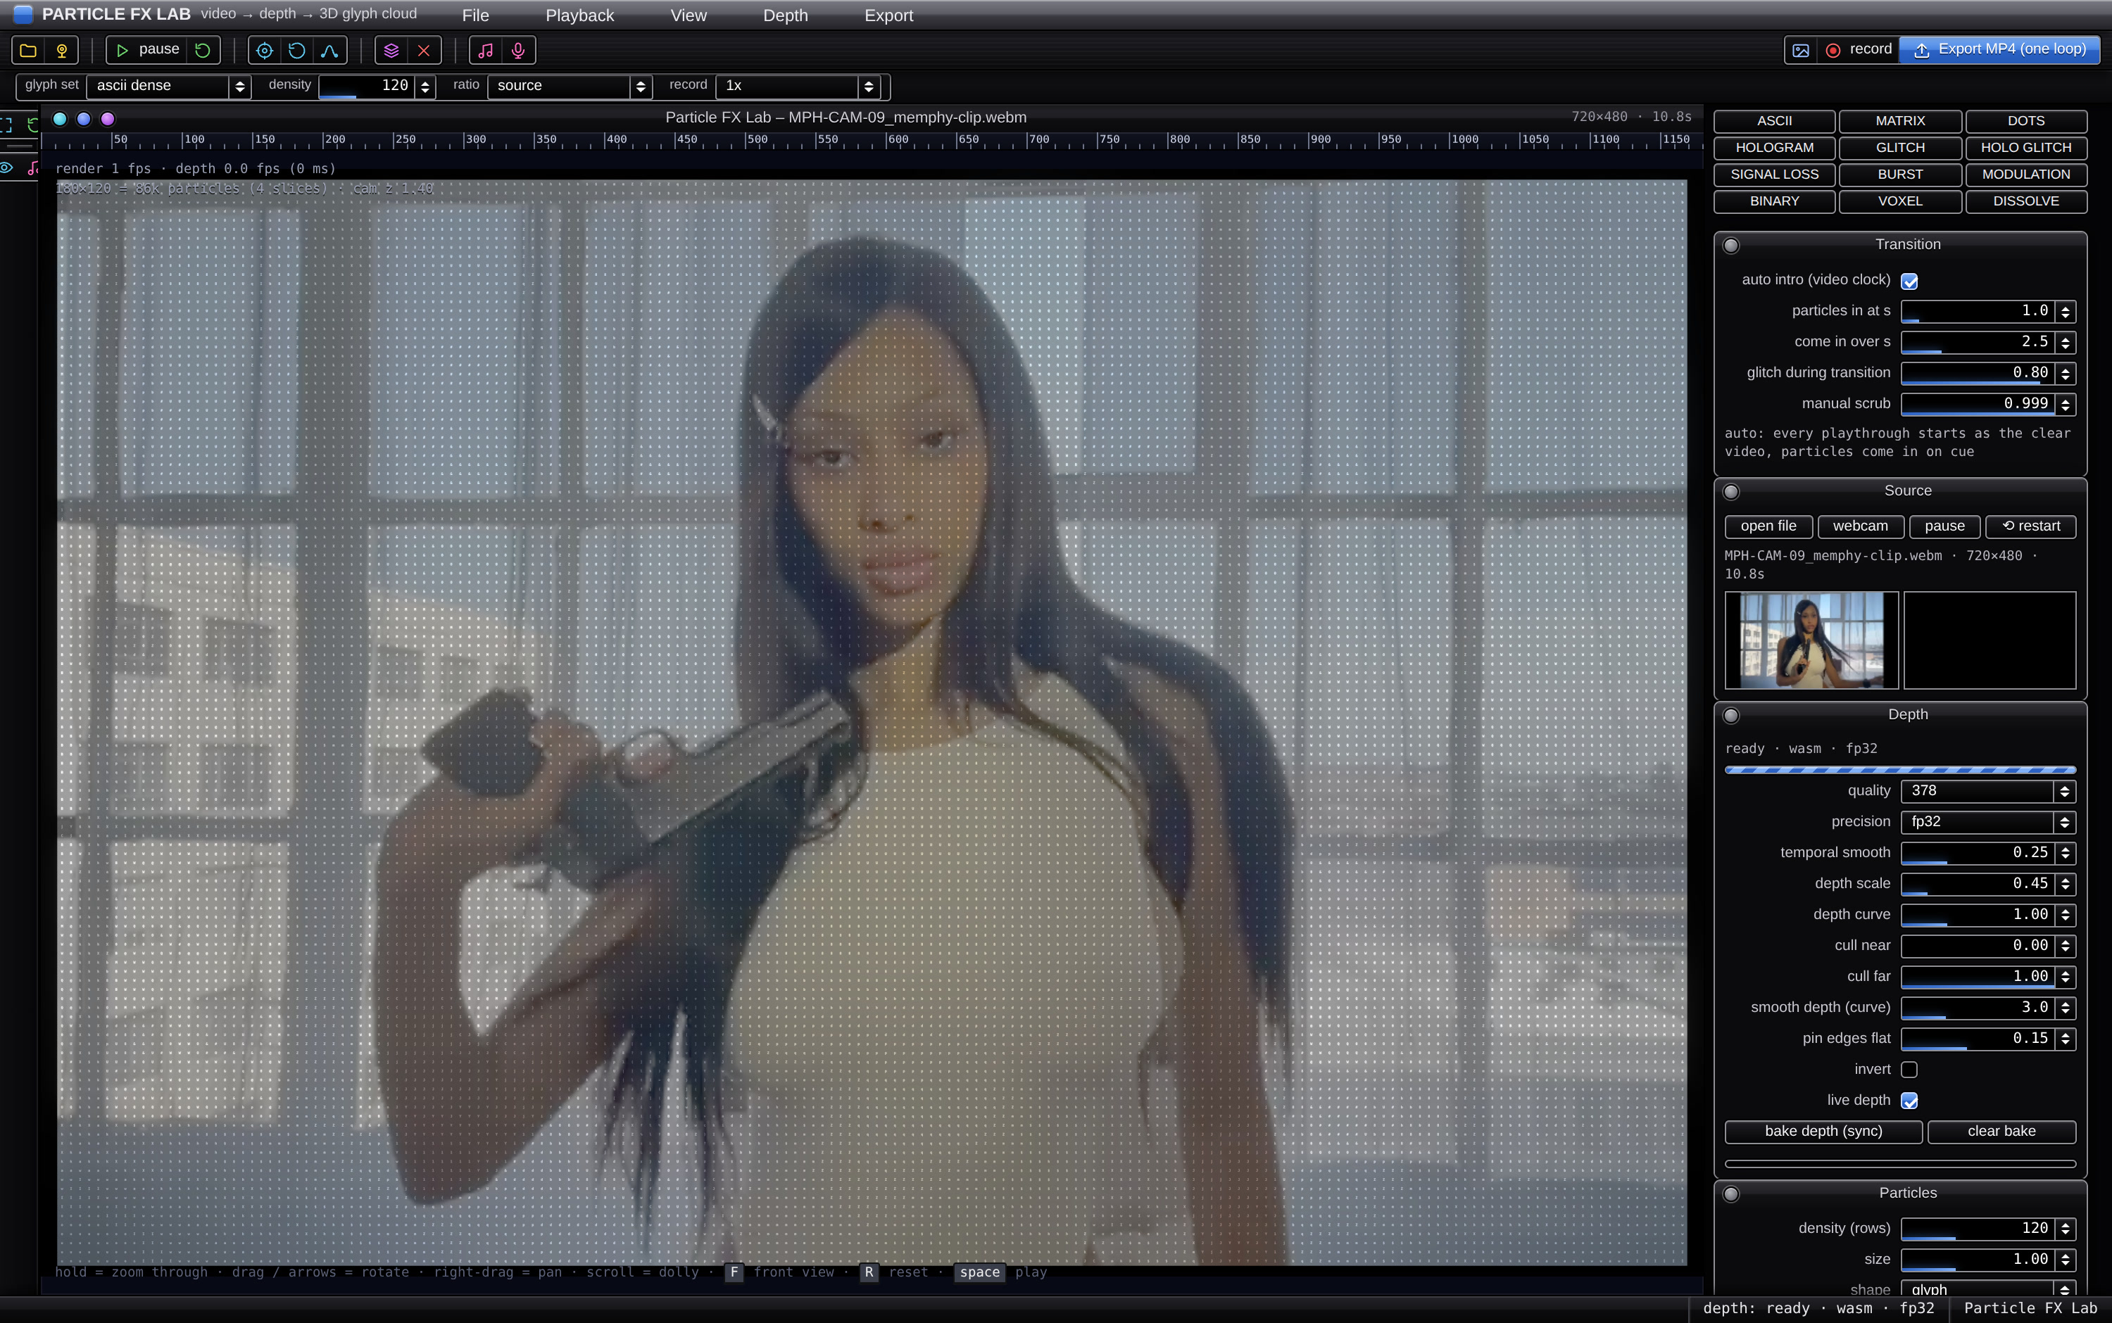Click the depth scale stepper arrows
The image size is (2112, 1323).
tap(2066, 884)
